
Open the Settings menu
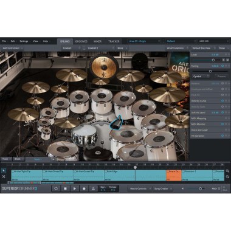pos(24,41)
